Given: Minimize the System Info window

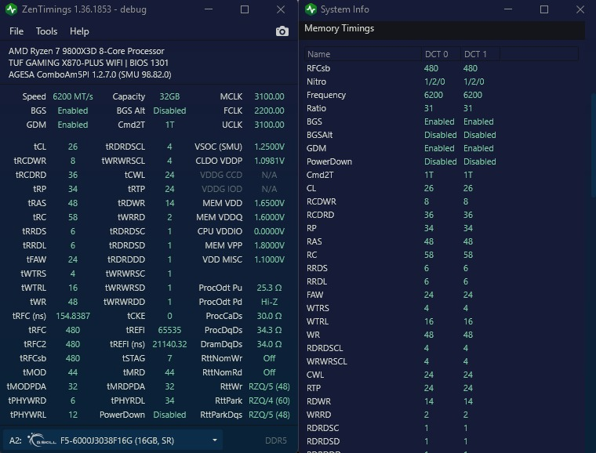Looking at the screenshot, I should tap(508, 9).
